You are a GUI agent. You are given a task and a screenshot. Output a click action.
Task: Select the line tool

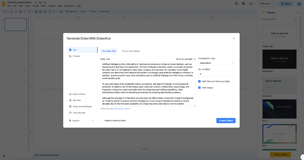point(54,12)
